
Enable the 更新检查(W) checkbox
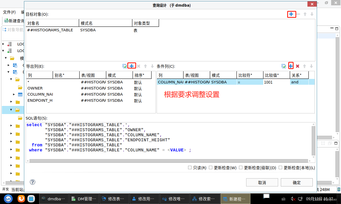coord(210,168)
